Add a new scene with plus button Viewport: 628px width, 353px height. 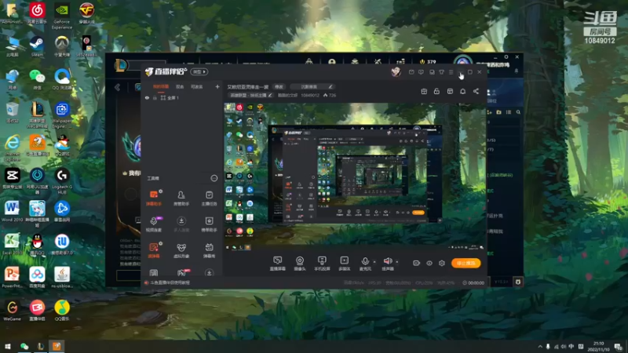[217, 86]
